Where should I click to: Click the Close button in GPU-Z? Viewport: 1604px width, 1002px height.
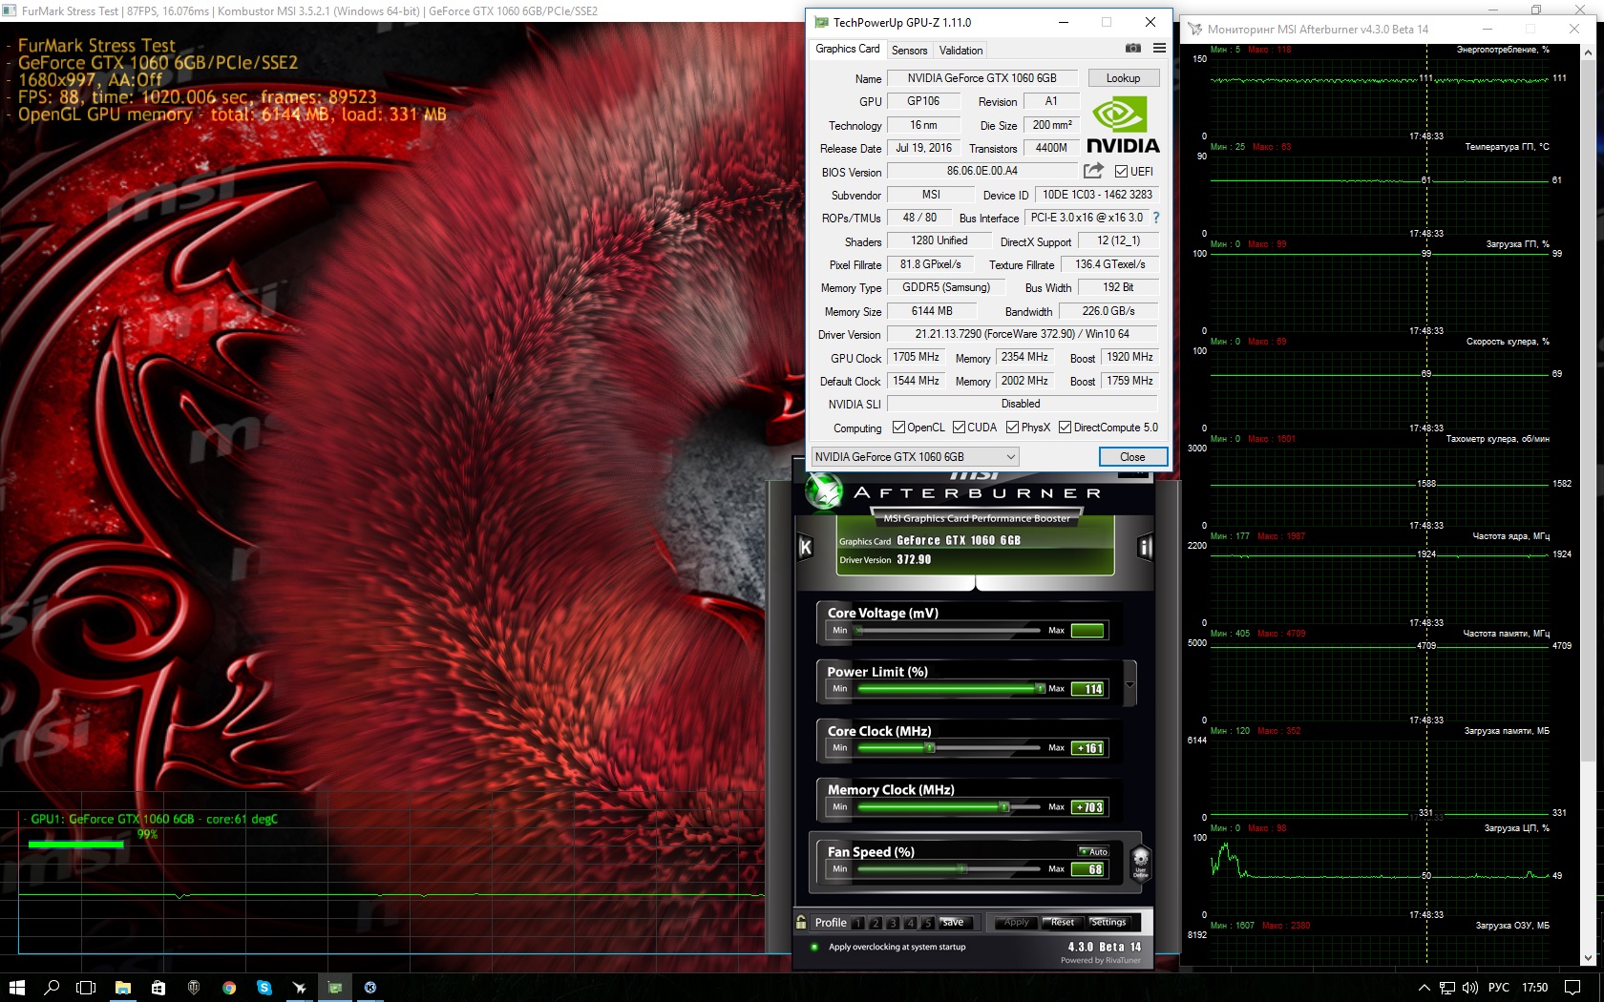coord(1132,457)
